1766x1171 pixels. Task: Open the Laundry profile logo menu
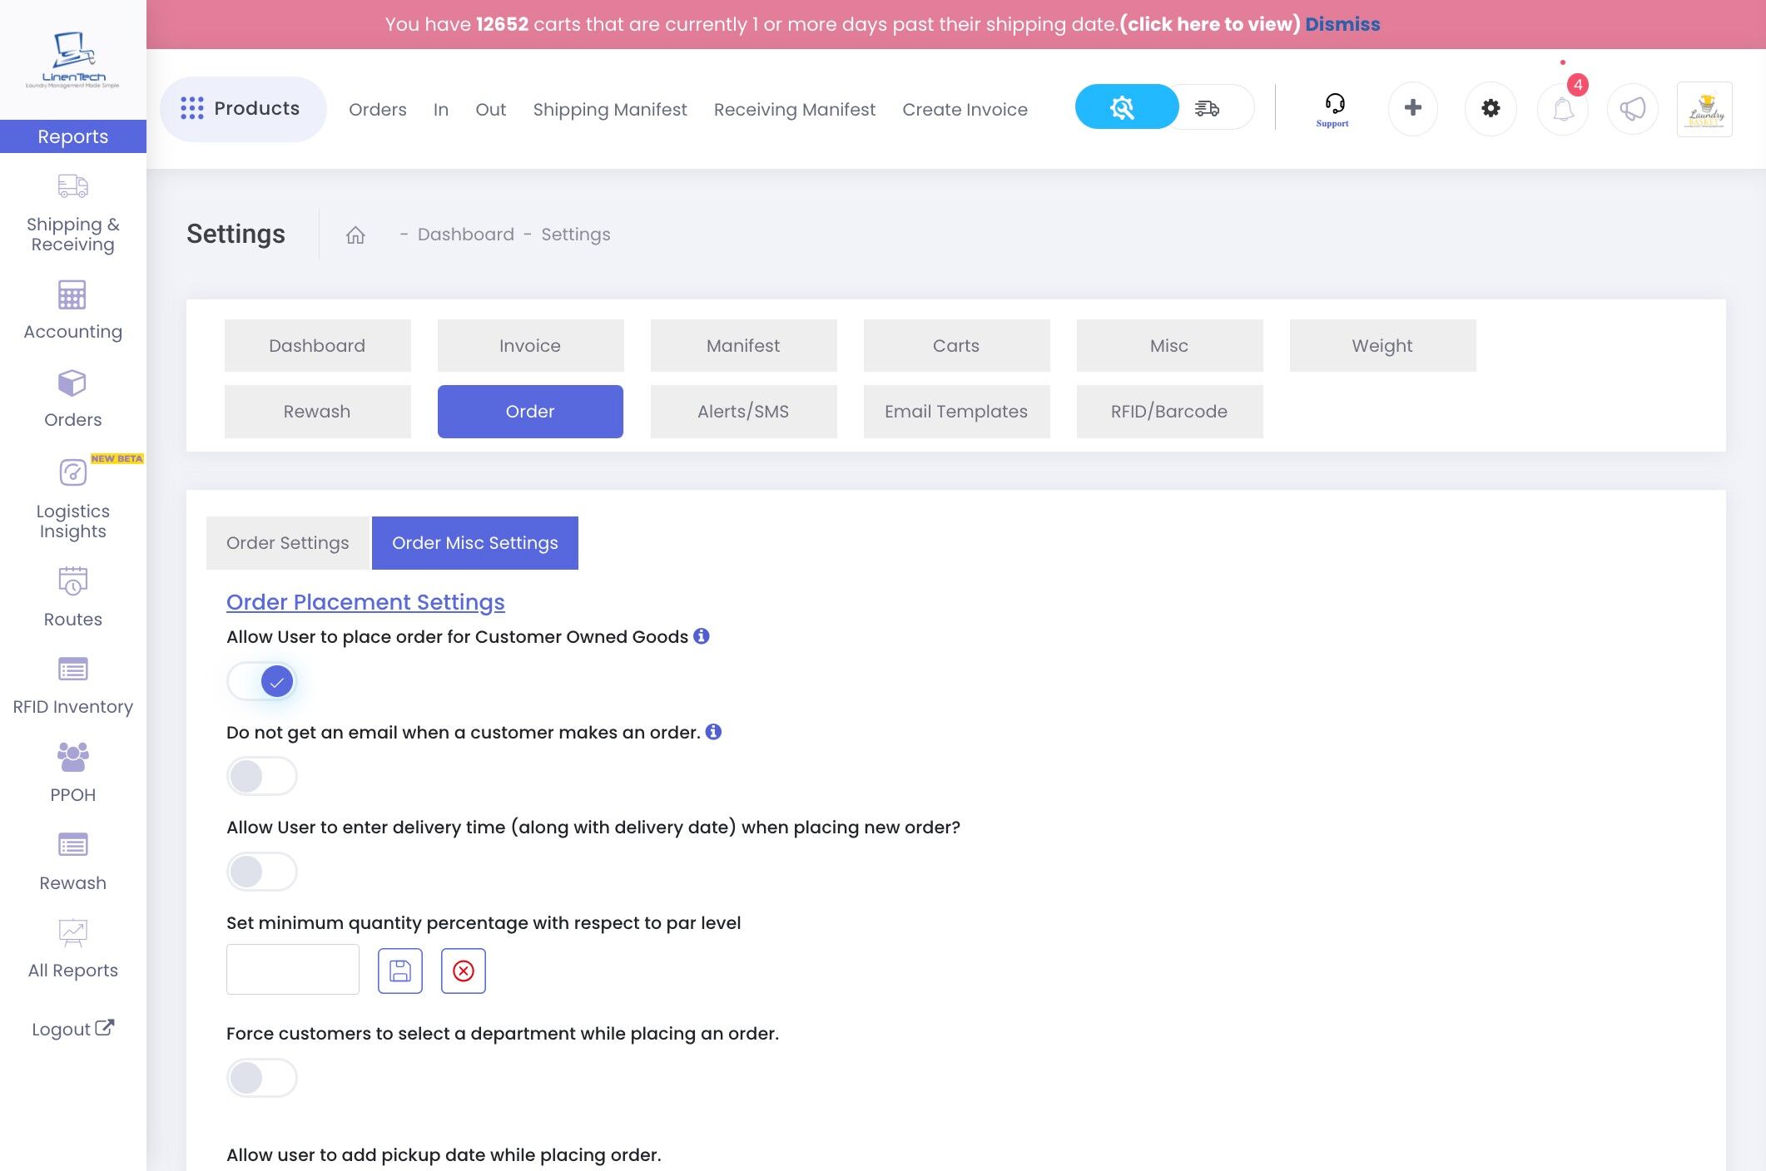point(1704,109)
